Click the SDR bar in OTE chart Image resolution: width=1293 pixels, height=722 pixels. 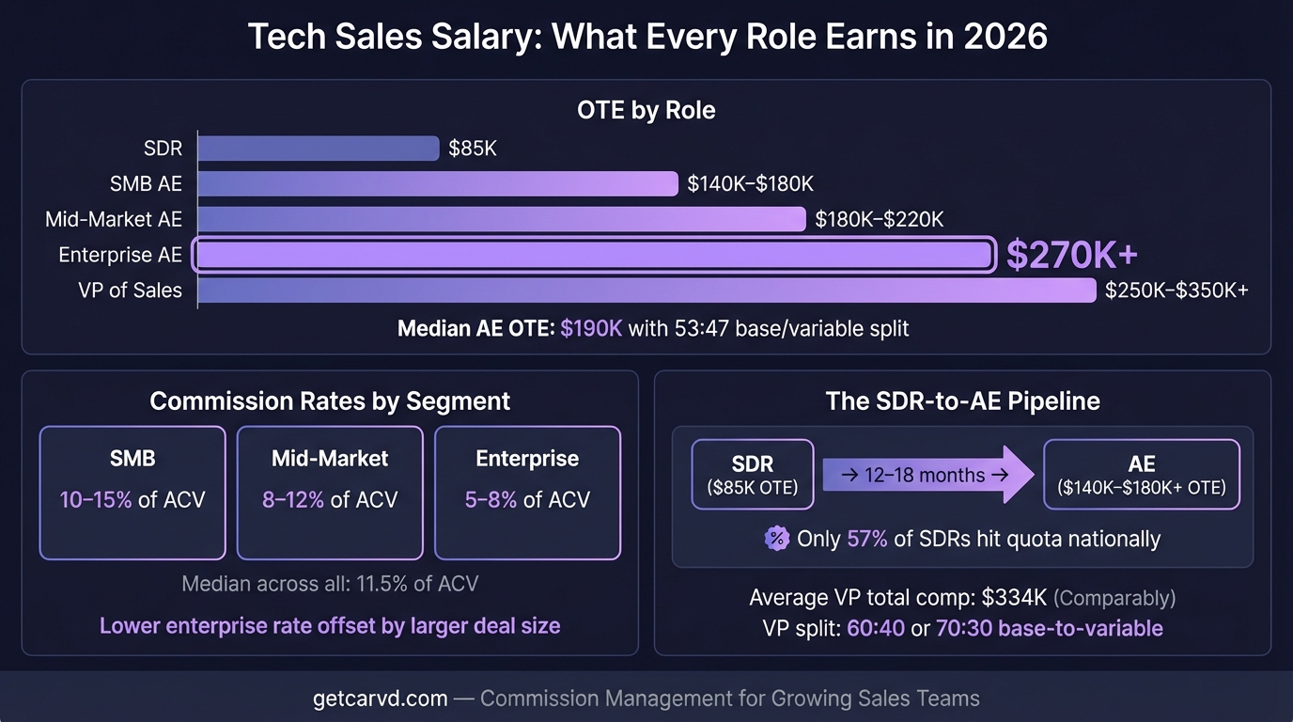[318, 149]
